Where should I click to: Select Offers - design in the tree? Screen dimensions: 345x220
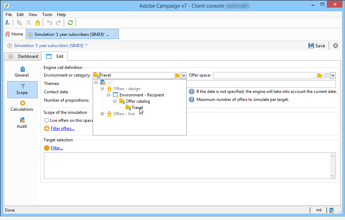127,89
